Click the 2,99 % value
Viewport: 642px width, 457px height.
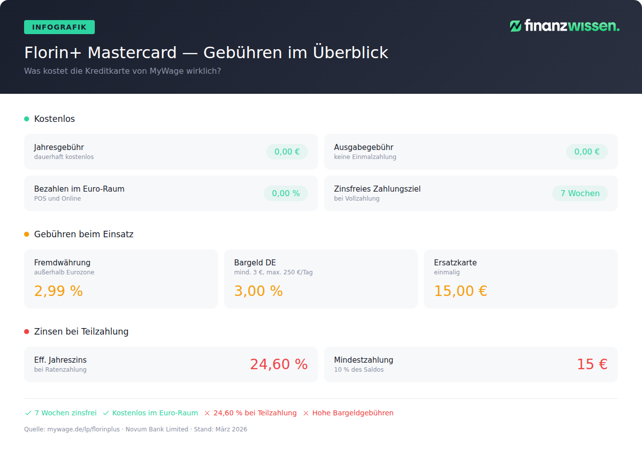(58, 291)
